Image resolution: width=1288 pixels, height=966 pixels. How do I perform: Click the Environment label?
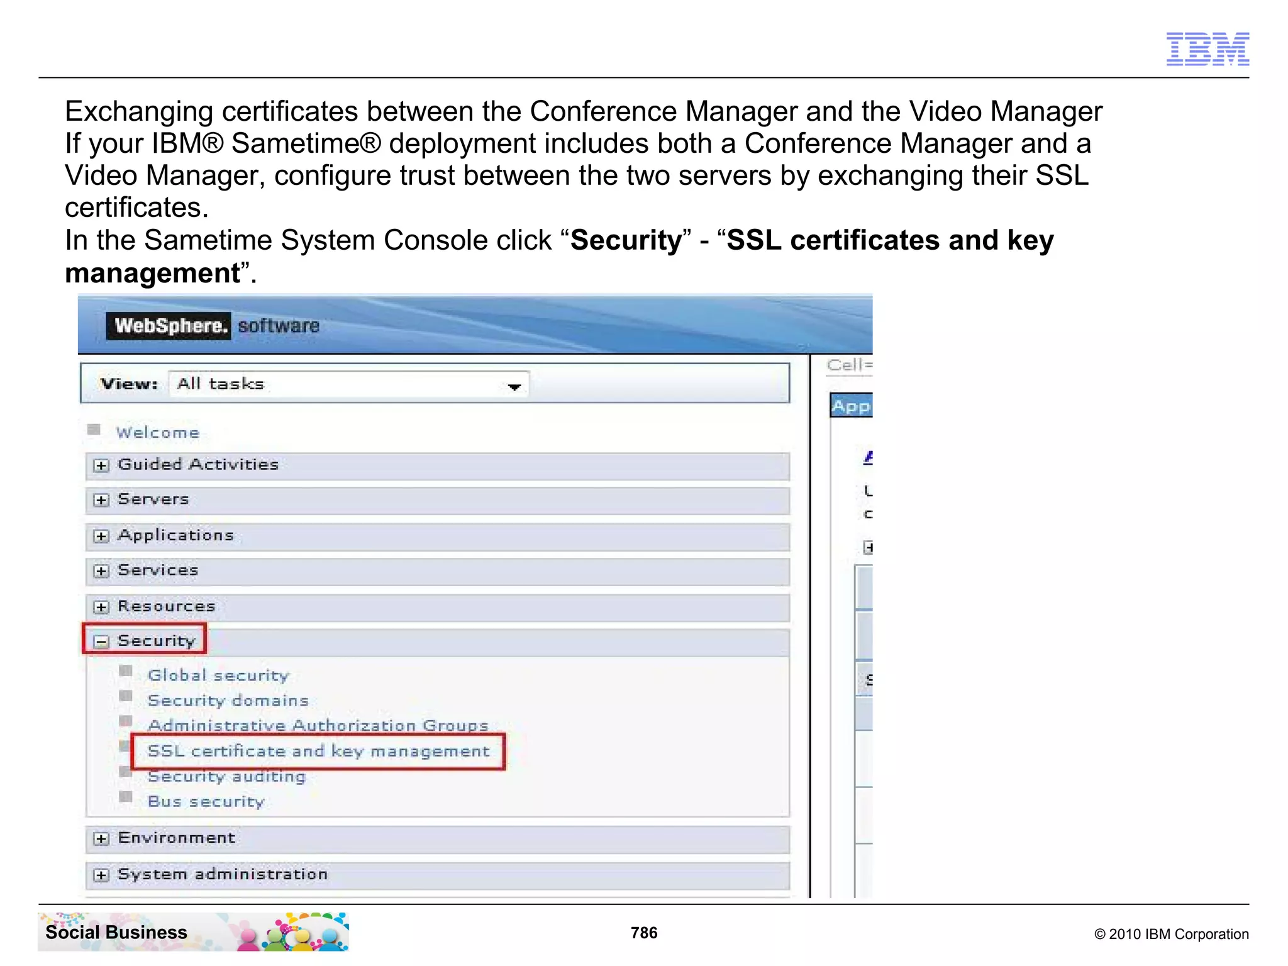pyautogui.click(x=177, y=838)
